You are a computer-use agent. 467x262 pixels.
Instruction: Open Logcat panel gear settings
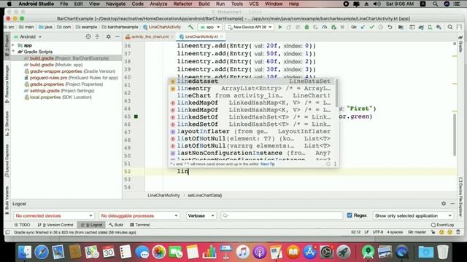(x=444, y=204)
